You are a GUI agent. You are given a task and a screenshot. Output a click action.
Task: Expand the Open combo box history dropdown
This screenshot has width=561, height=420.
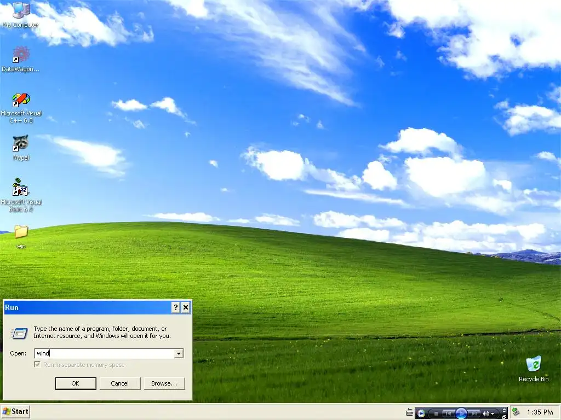click(x=179, y=354)
